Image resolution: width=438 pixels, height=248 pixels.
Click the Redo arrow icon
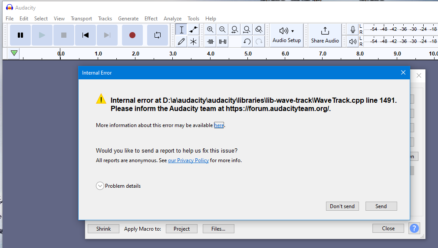(259, 42)
